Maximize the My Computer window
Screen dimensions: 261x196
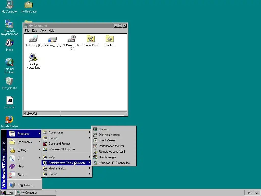click(120, 26)
